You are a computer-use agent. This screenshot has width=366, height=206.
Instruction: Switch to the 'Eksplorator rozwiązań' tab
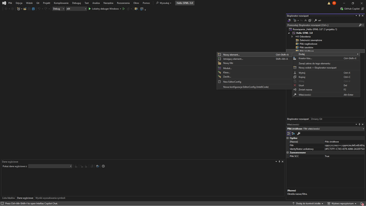pos(297,119)
